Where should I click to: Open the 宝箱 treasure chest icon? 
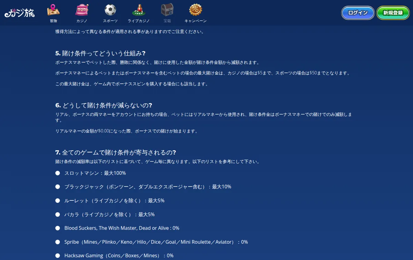click(167, 10)
